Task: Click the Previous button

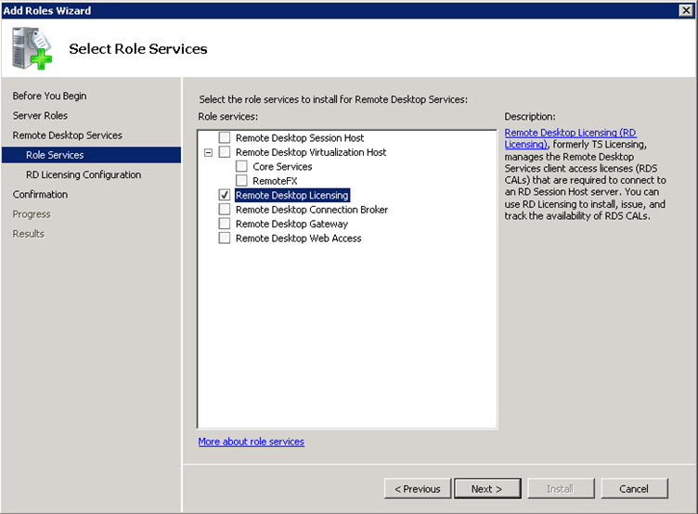Action: tap(418, 489)
